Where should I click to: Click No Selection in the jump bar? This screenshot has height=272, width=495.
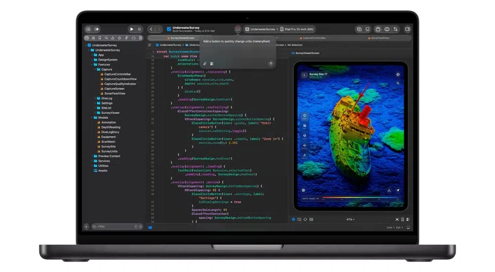(294, 45)
